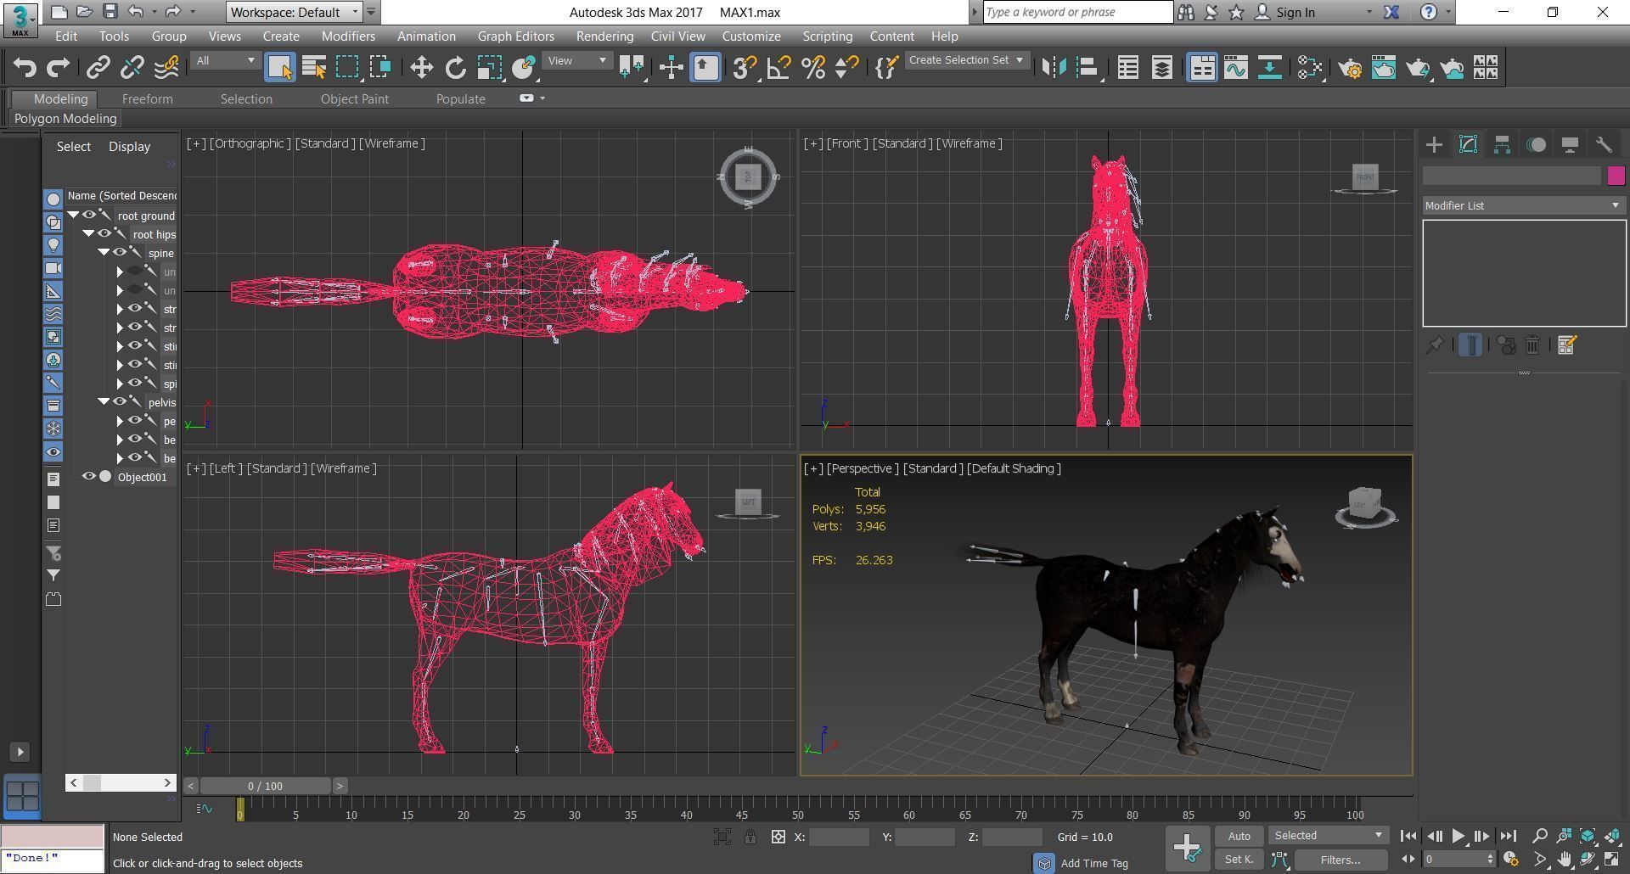The image size is (1630, 874).
Task: Open reference coordinate View dropdown
Action: tap(577, 61)
